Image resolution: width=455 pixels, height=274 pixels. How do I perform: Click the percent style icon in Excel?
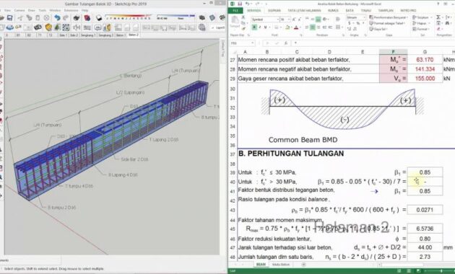(357, 23)
